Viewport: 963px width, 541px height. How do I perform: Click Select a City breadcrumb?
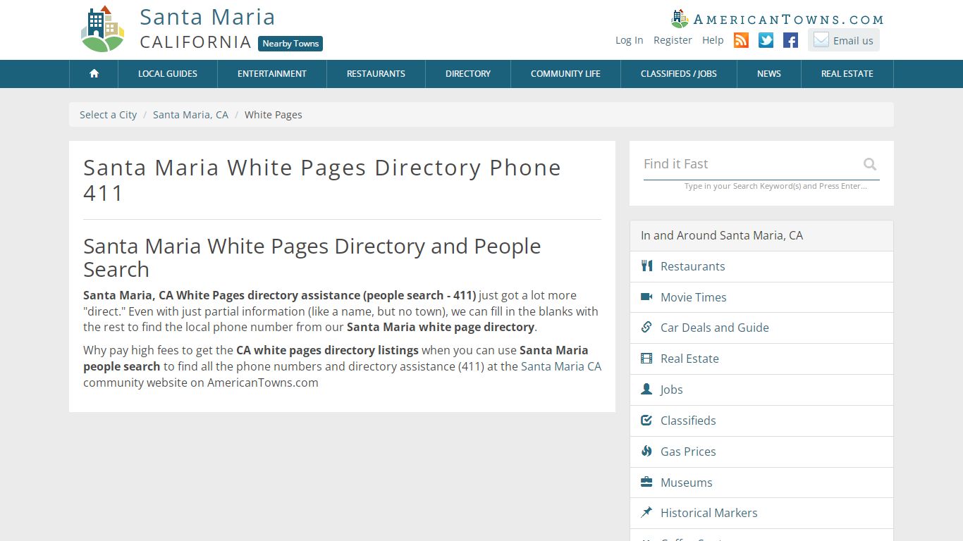[x=108, y=115]
